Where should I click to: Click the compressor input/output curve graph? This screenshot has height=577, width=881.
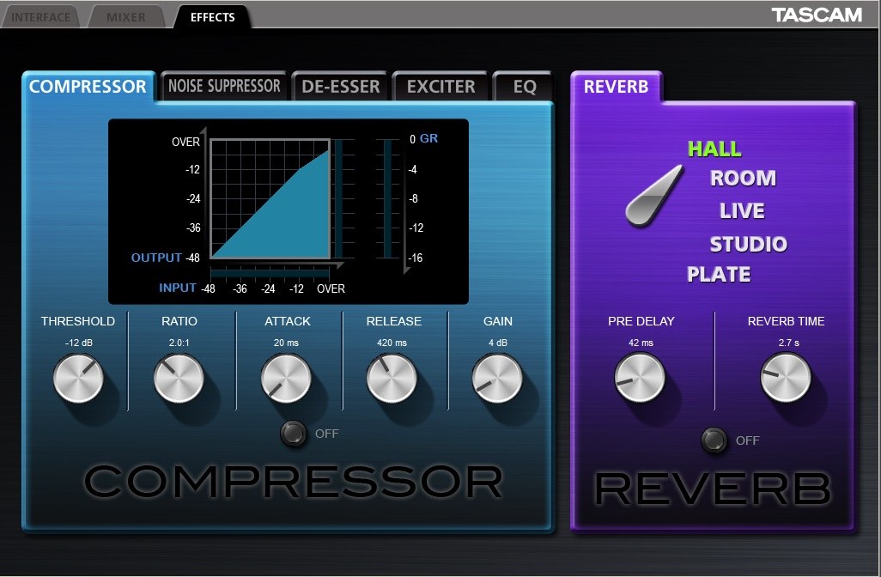coord(270,198)
